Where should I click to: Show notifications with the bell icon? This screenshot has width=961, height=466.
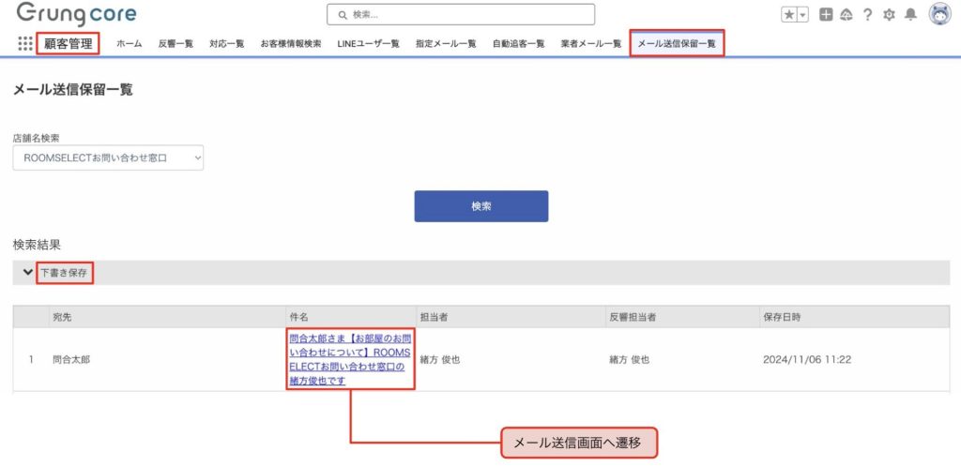click(x=909, y=14)
